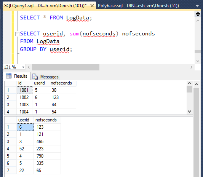Select the id column header
Viewport: 203px width, 177px height.
(x=24, y=83)
